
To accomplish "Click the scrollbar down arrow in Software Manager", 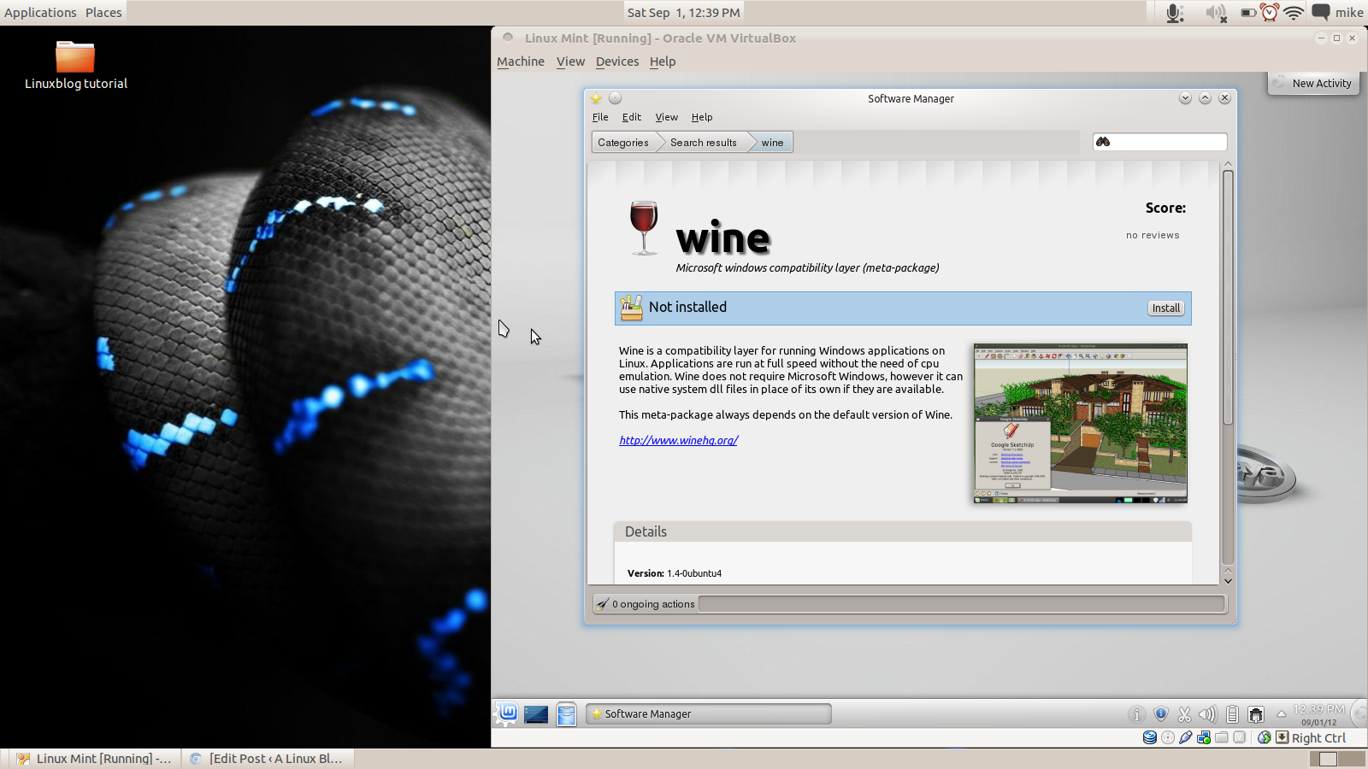I will pos(1228,581).
